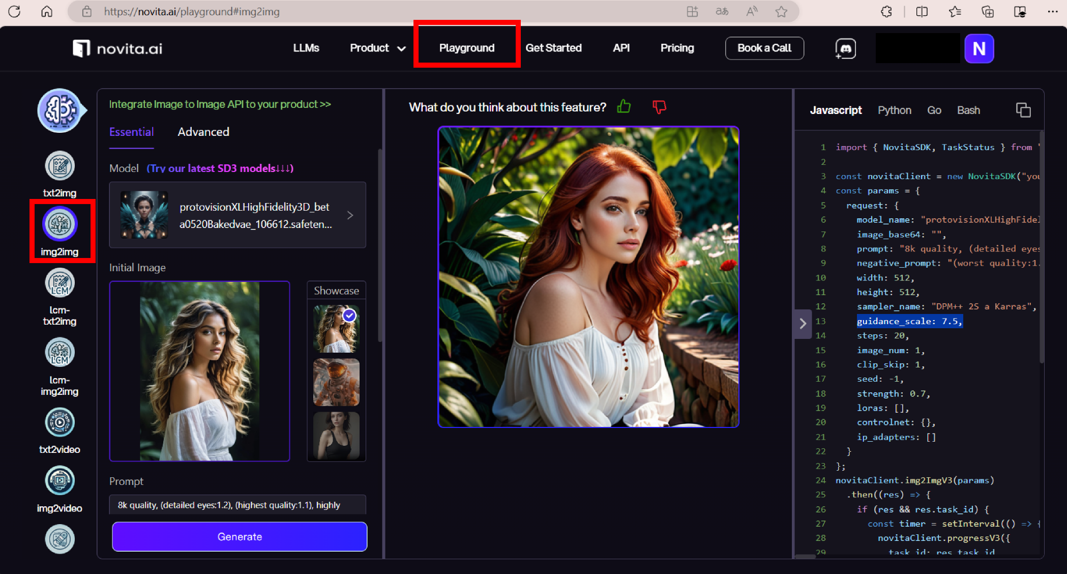Click the Book a Call button
Image resolution: width=1067 pixels, height=574 pixels.
click(x=764, y=48)
